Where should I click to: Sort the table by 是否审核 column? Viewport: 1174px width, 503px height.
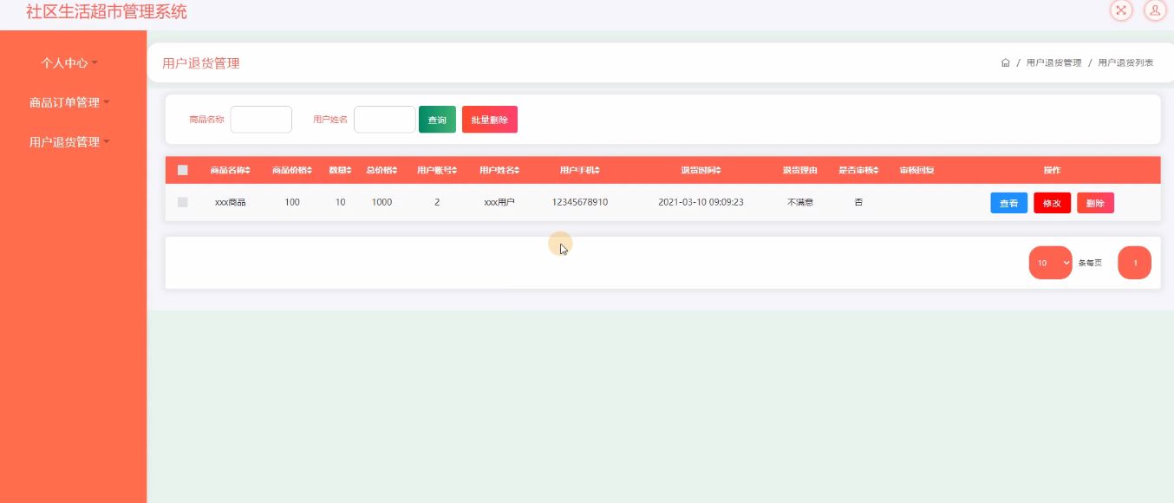pos(858,170)
